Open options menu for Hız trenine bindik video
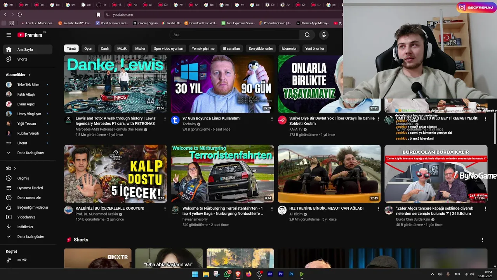Viewport: 497px width, 280px height. pos(379,209)
